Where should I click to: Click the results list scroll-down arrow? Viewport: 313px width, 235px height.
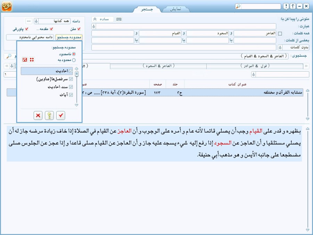click(307, 119)
